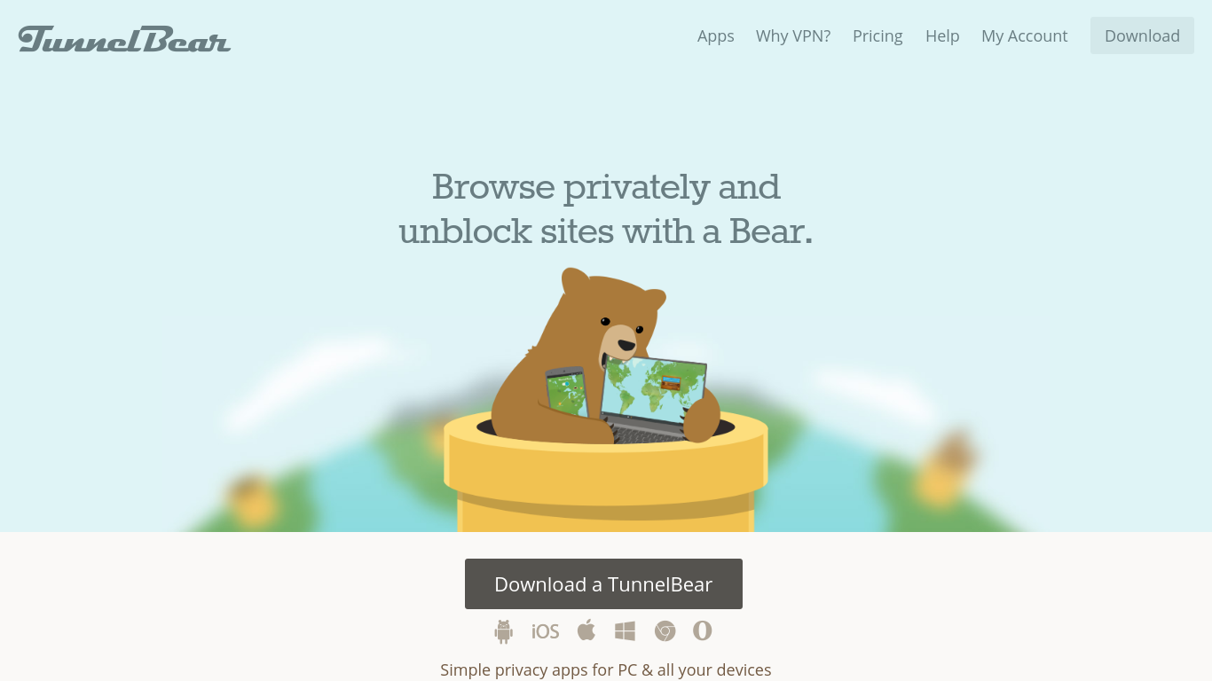Select the Android platform icon
The height and width of the screenshot is (681, 1212).
click(x=504, y=631)
